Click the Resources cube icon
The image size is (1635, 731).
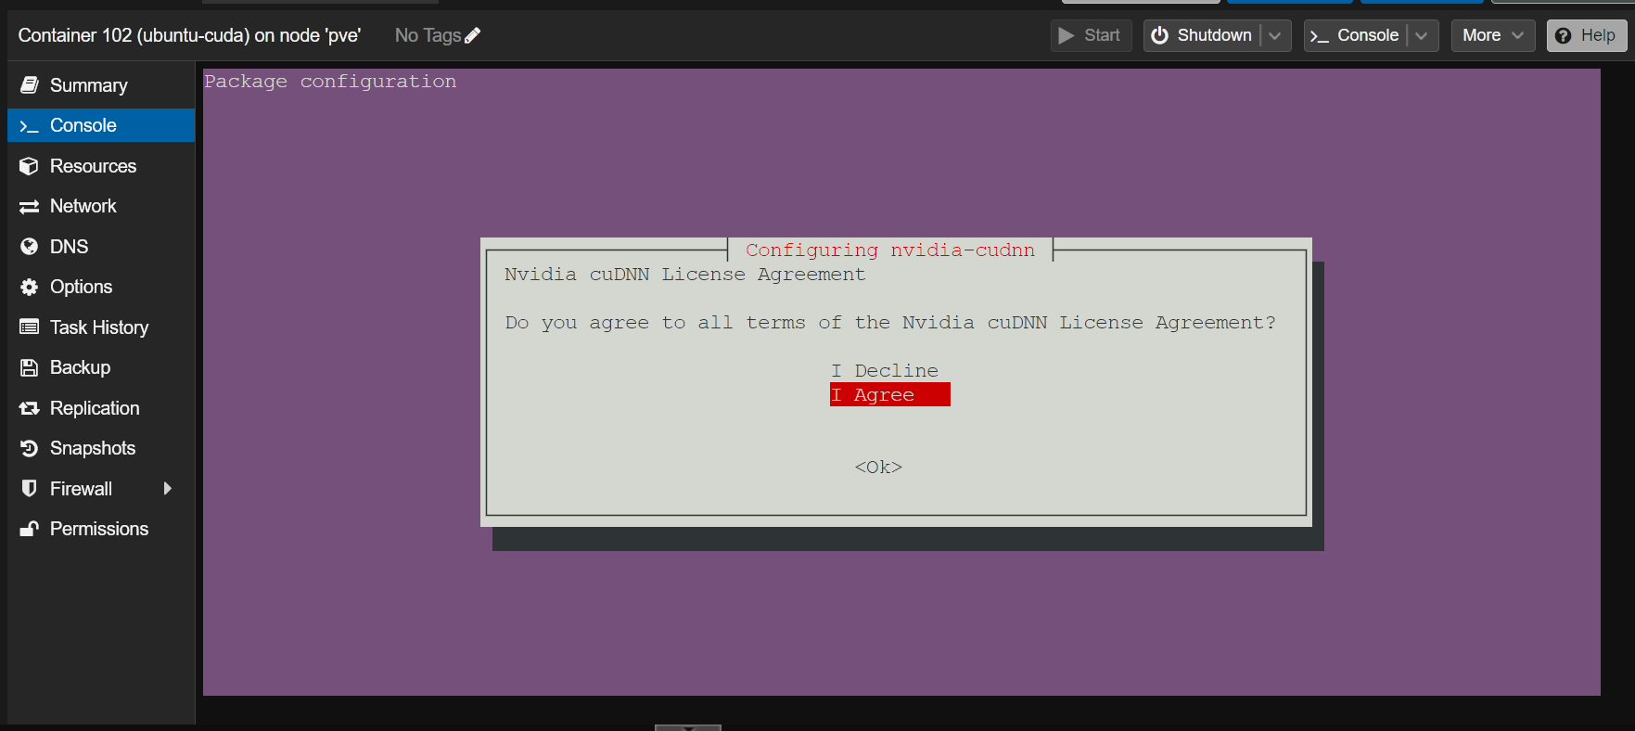click(x=30, y=166)
